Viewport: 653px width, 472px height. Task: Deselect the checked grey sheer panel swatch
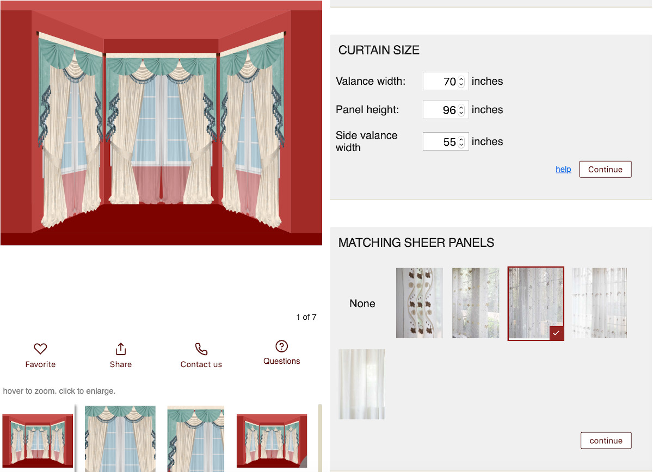coord(535,303)
